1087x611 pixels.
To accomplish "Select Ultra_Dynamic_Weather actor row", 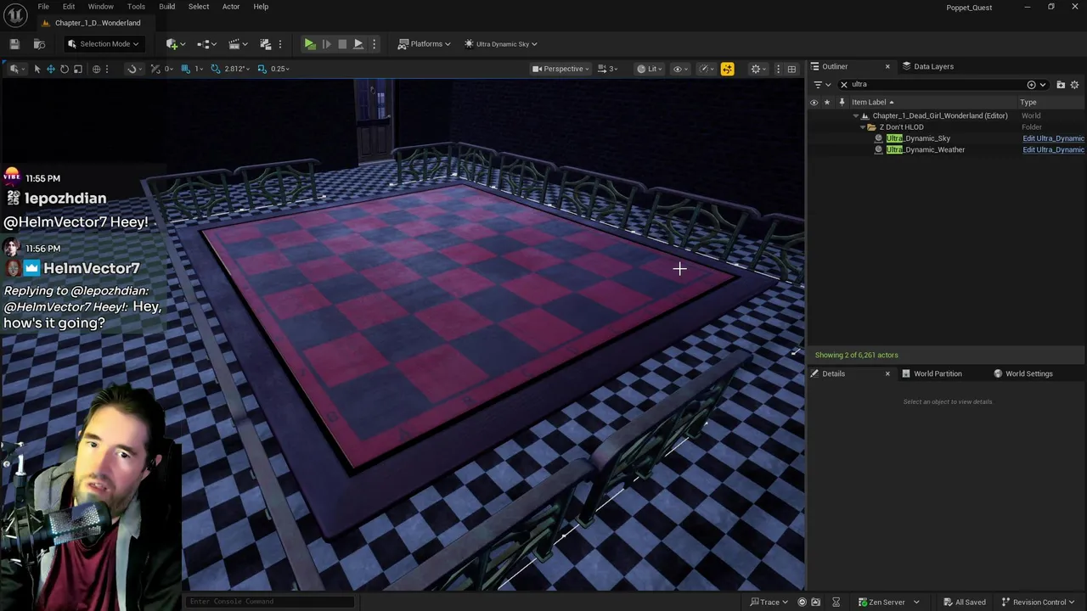I will pyautogui.click(x=926, y=149).
